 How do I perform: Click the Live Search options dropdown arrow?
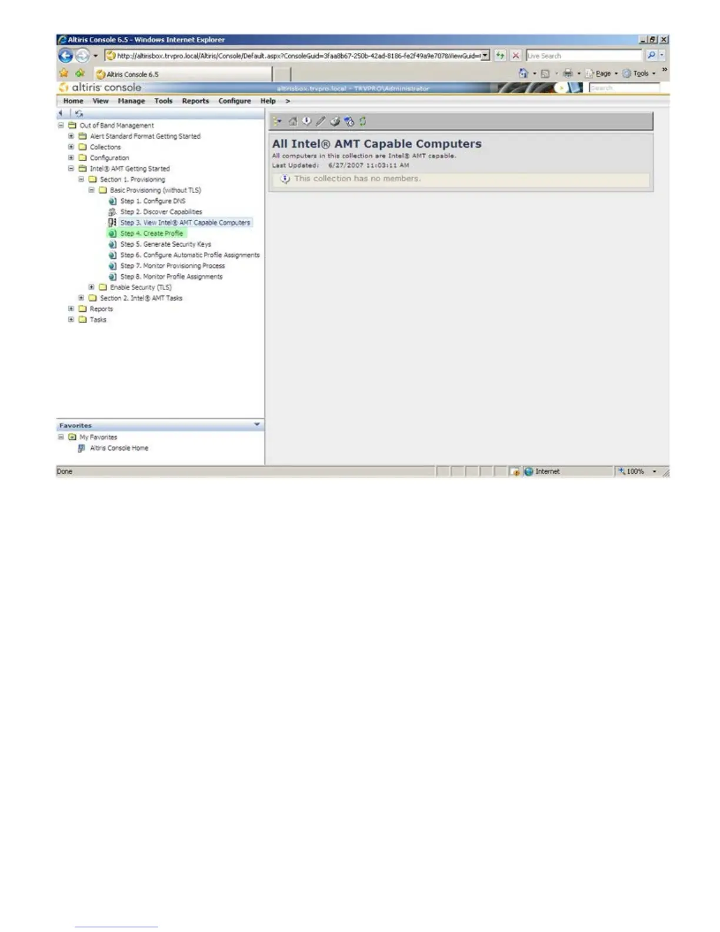point(662,55)
